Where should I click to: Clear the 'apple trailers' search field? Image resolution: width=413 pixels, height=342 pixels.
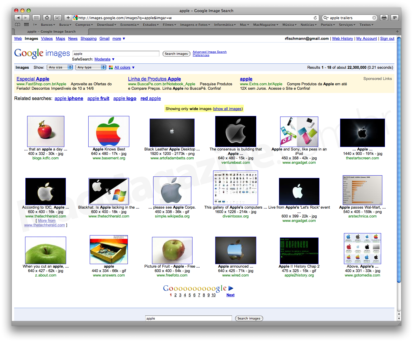374,18
